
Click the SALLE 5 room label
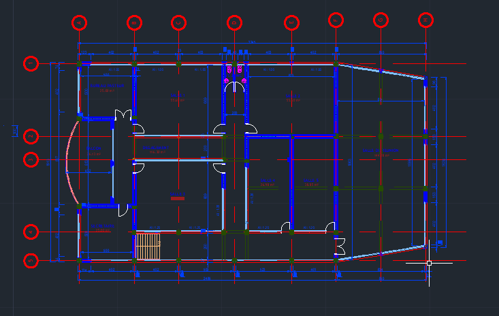[311, 180]
